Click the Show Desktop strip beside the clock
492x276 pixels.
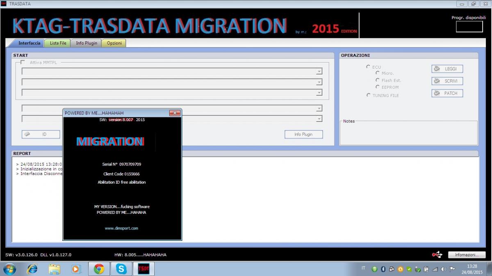click(x=489, y=269)
